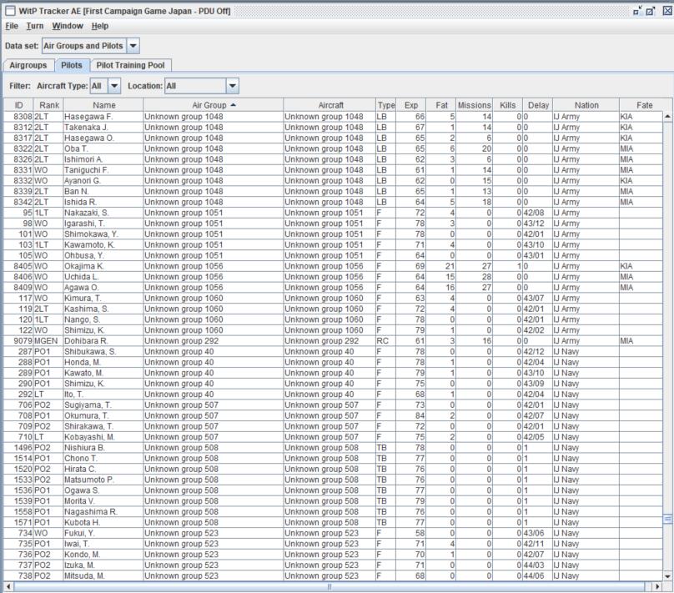Switch to the Pilot Training Pool tab
Screen dimensions: 674x593
tap(132, 65)
